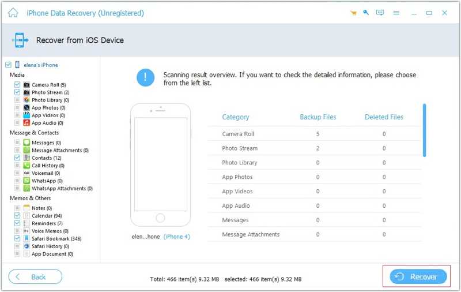Click the Recover button
461x292 pixels.
[418, 276]
